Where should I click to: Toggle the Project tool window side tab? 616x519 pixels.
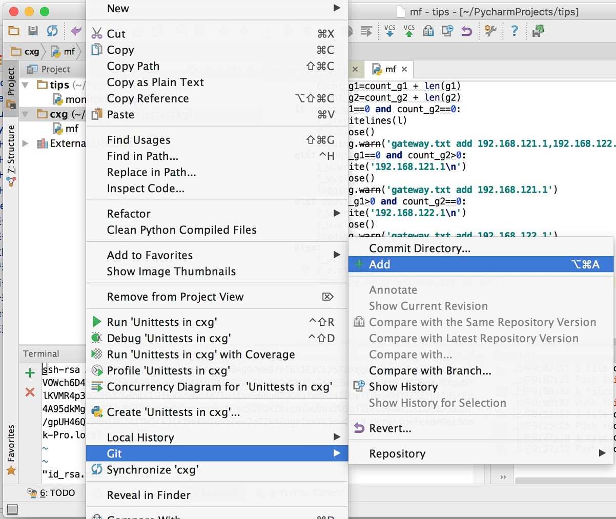point(11,82)
